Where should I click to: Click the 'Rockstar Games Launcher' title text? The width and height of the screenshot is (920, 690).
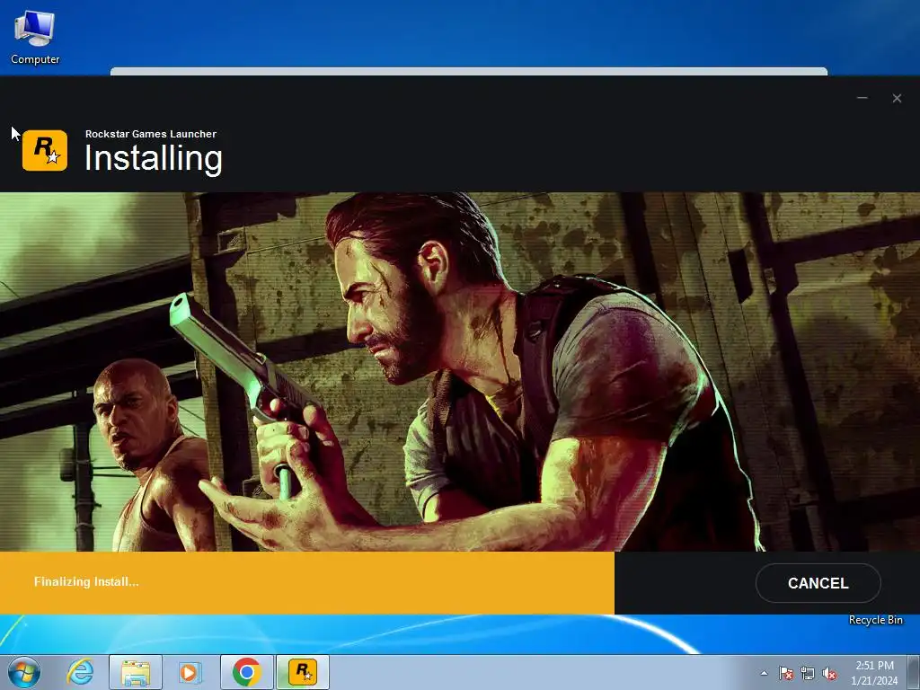coord(151,134)
